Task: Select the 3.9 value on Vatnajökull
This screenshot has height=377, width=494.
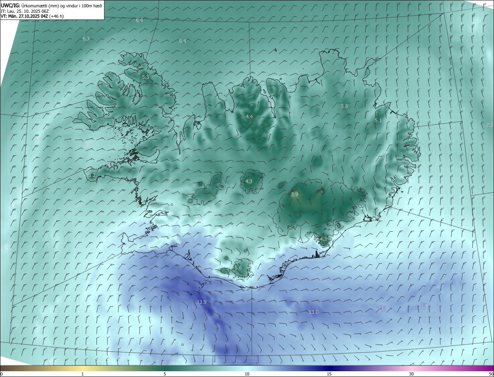Action: [x=294, y=195]
